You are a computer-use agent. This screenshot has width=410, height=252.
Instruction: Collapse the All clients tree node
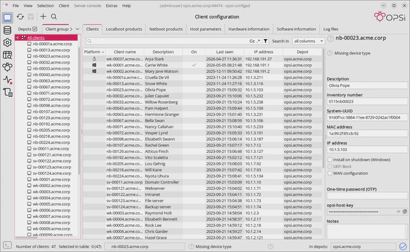pos(18,38)
